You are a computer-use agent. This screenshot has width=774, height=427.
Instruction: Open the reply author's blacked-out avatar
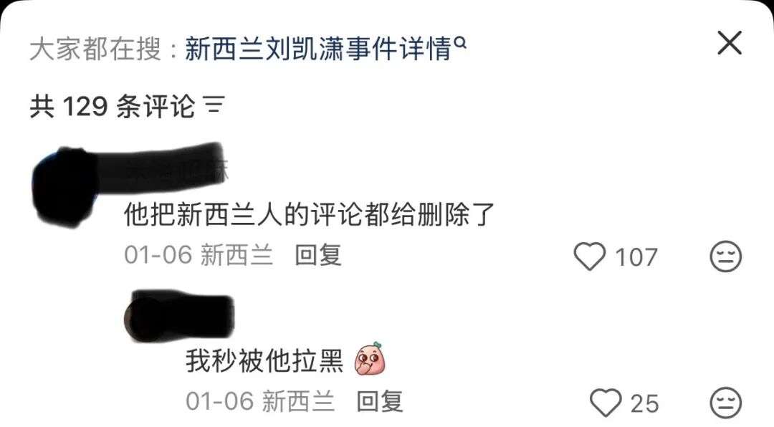[143, 318]
